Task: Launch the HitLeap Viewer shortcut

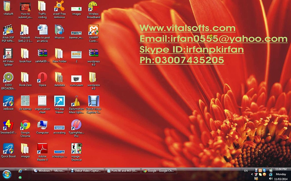Action: click(x=59, y=105)
